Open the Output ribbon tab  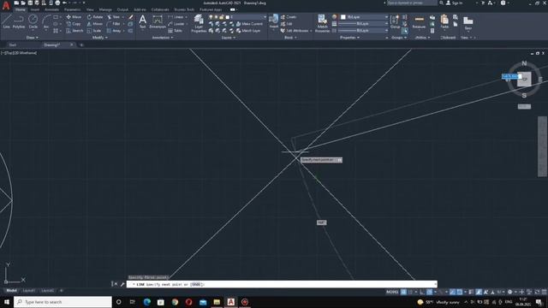point(122,9)
